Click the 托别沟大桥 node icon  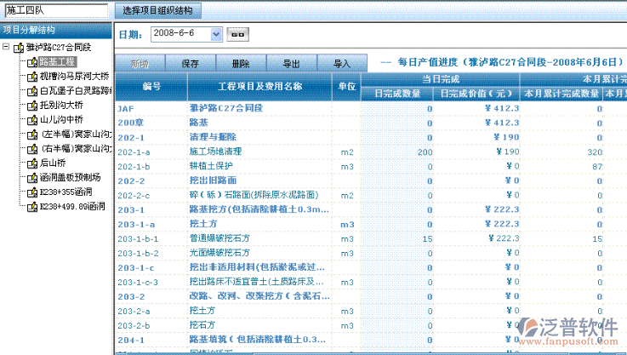coord(32,105)
